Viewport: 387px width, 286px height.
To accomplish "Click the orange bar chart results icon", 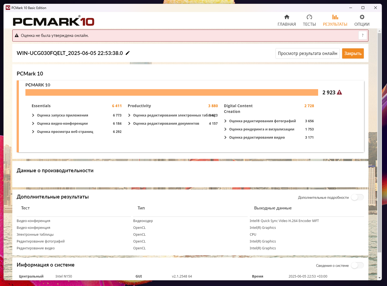I will 335,17.
